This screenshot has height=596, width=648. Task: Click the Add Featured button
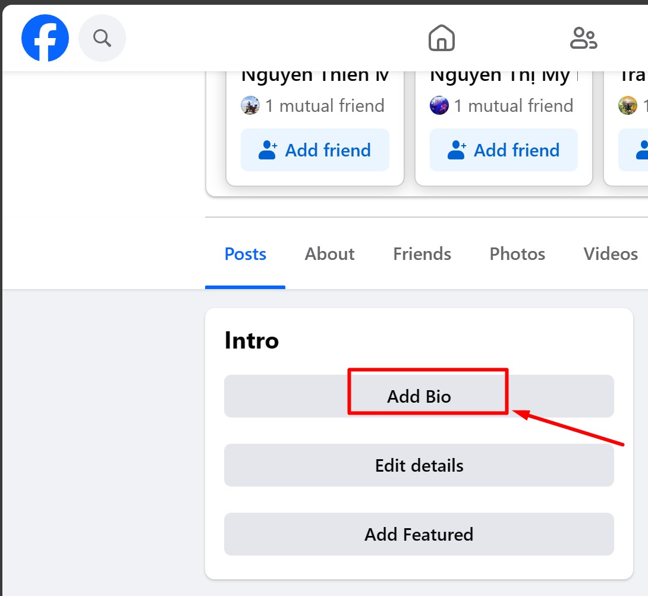tap(419, 534)
